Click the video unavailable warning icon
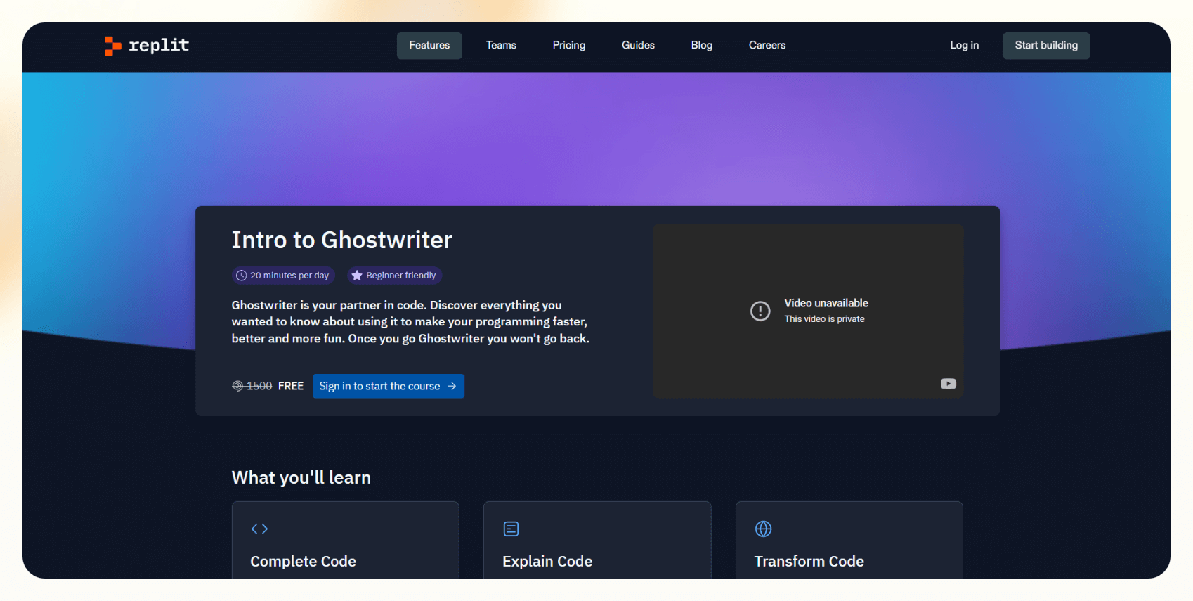 click(x=760, y=311)
